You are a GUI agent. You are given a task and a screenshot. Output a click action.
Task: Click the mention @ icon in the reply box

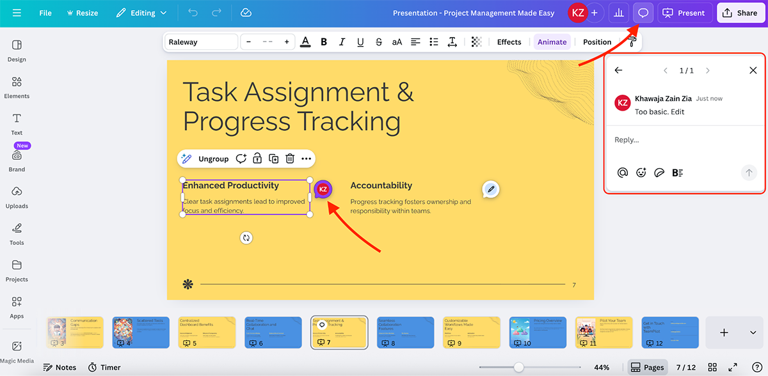click(x=622, y=172)
